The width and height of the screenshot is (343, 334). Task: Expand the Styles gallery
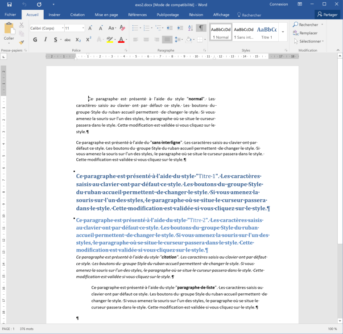(283, 32)
